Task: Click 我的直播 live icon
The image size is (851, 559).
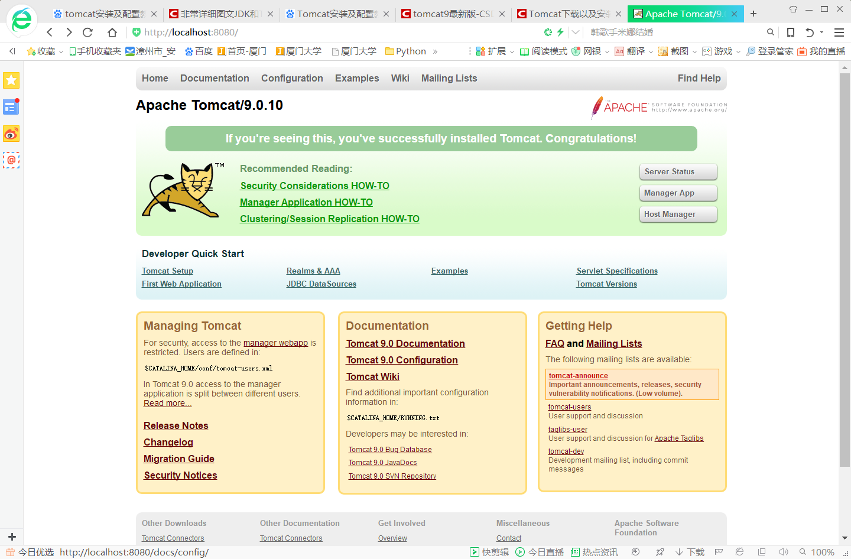Action: [821, 51]
